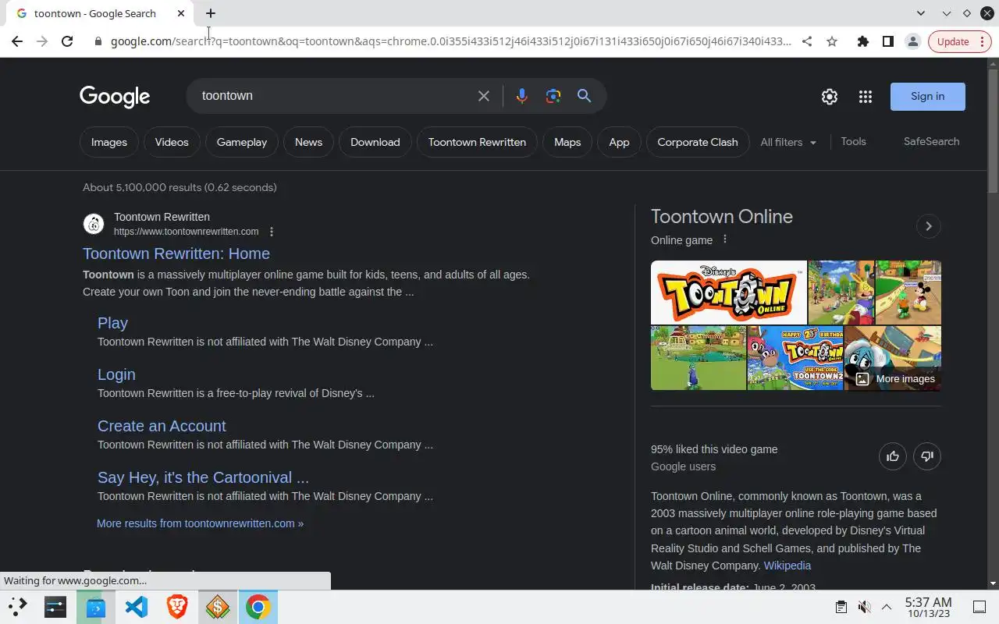The height and width of the screenshot is (624, 999).
Task: Open the Login sitelink
Action: 116,374
